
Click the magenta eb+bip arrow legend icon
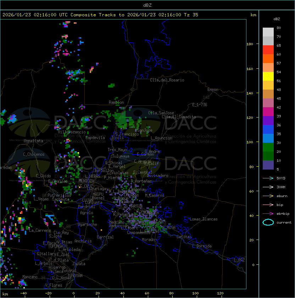(x=268, y=214)
